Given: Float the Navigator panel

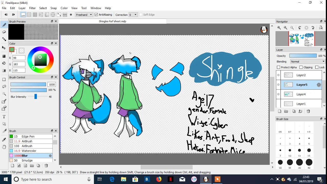Looking at the screenshot, I should [321, 21].
